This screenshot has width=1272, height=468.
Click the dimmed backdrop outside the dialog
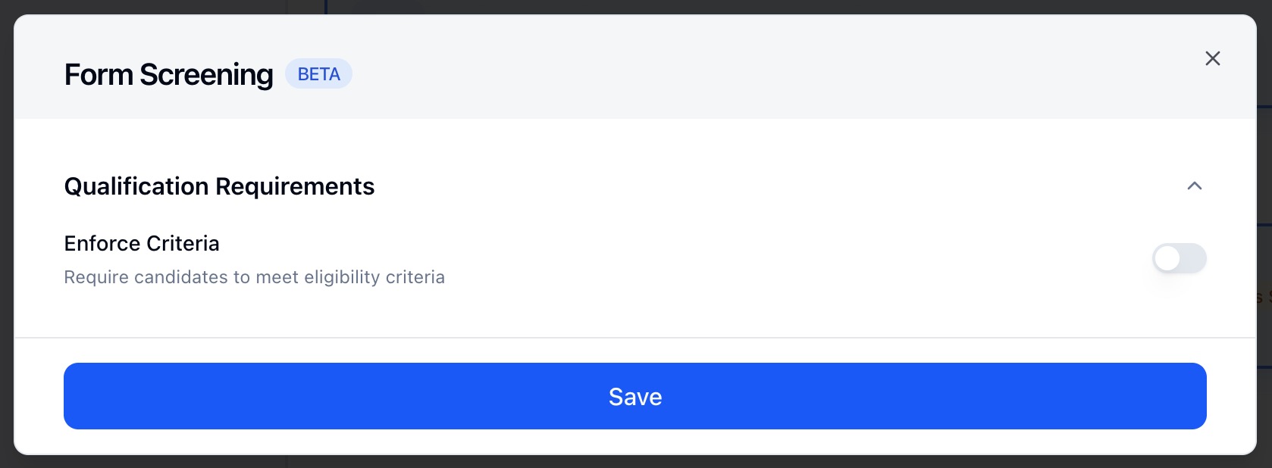[6, 227]
